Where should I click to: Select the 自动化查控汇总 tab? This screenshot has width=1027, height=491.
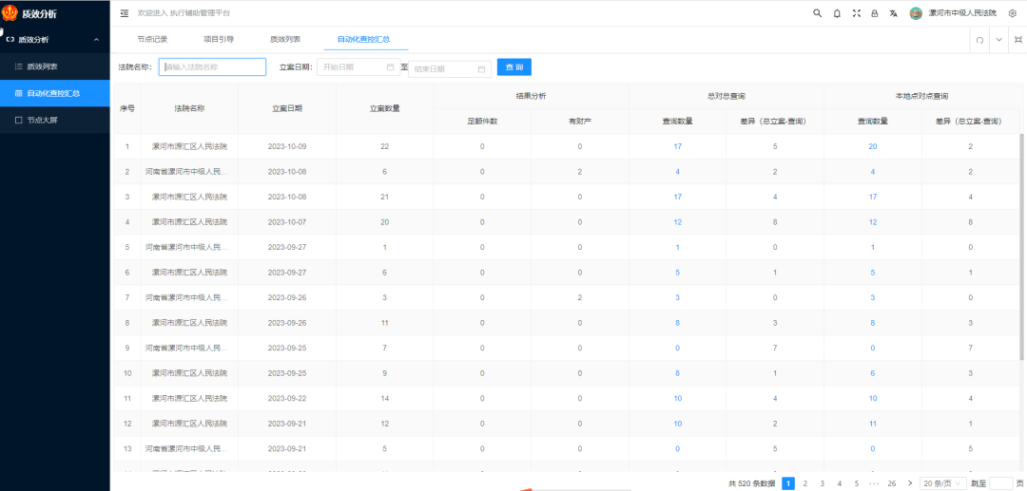click(363, 39)
